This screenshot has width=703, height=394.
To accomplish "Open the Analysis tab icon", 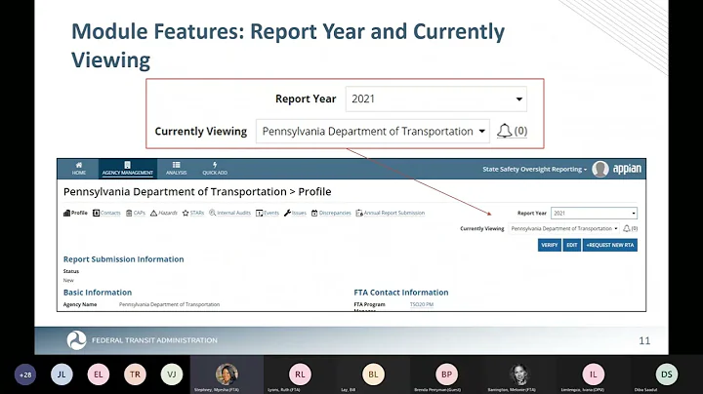I will tap(176, 165).
